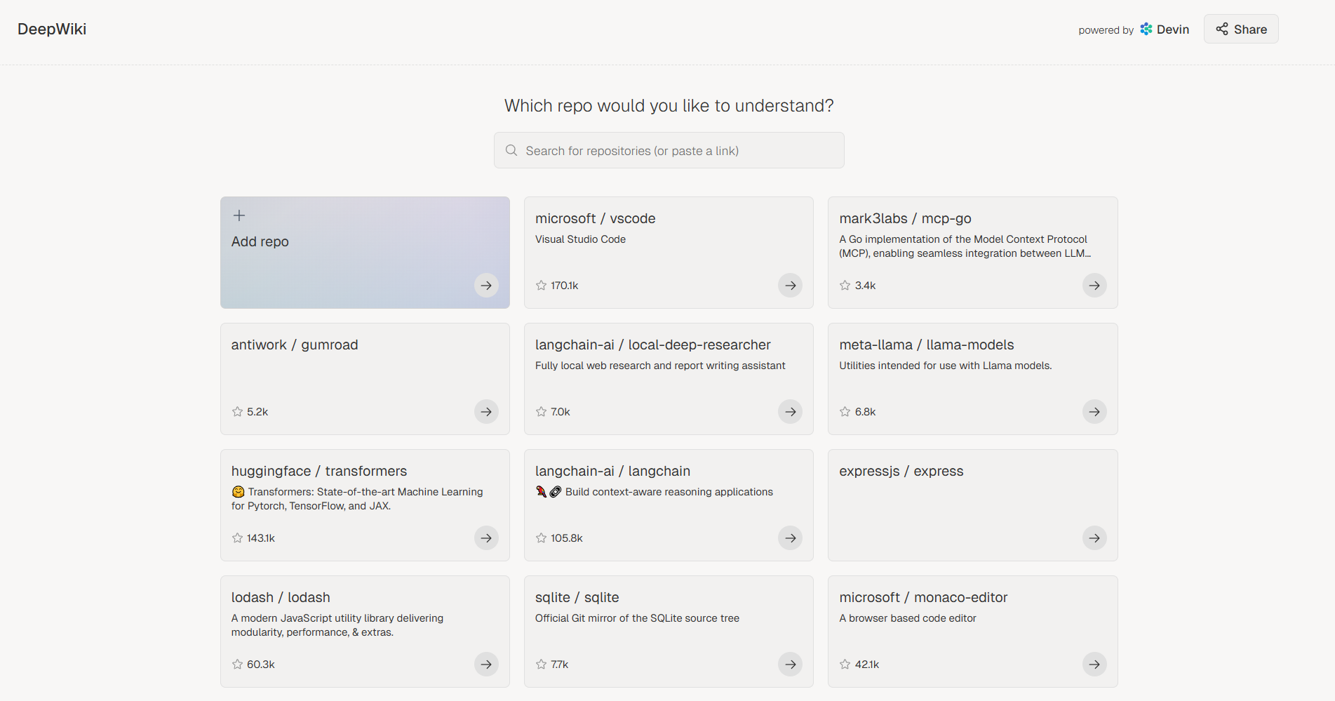Click the star icon on gumroad card
The image size is (1335, 701).
[237, 412]
